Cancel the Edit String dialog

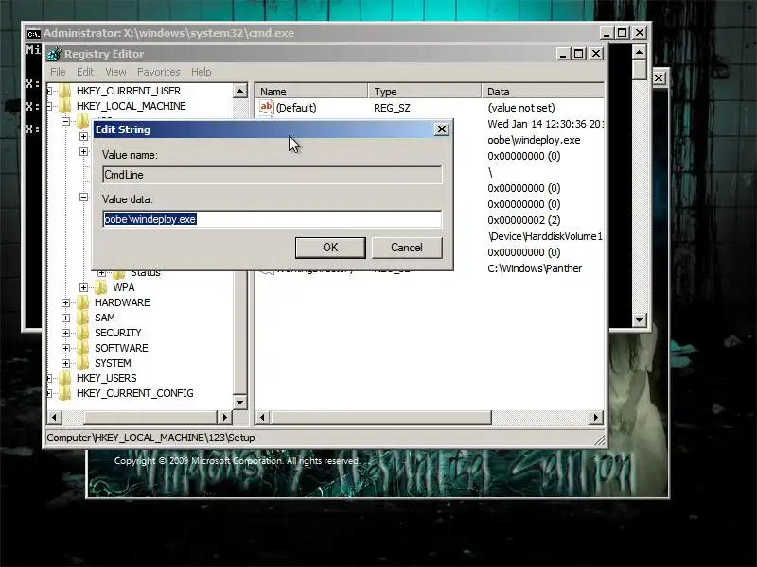[407, 248]
